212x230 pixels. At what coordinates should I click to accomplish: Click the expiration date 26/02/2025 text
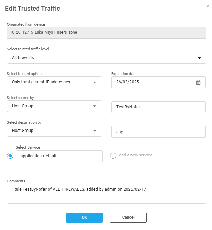127,82
